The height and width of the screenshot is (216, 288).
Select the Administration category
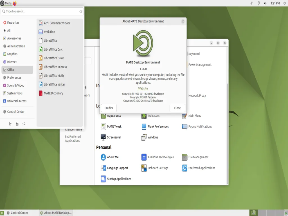coord(17,46)
